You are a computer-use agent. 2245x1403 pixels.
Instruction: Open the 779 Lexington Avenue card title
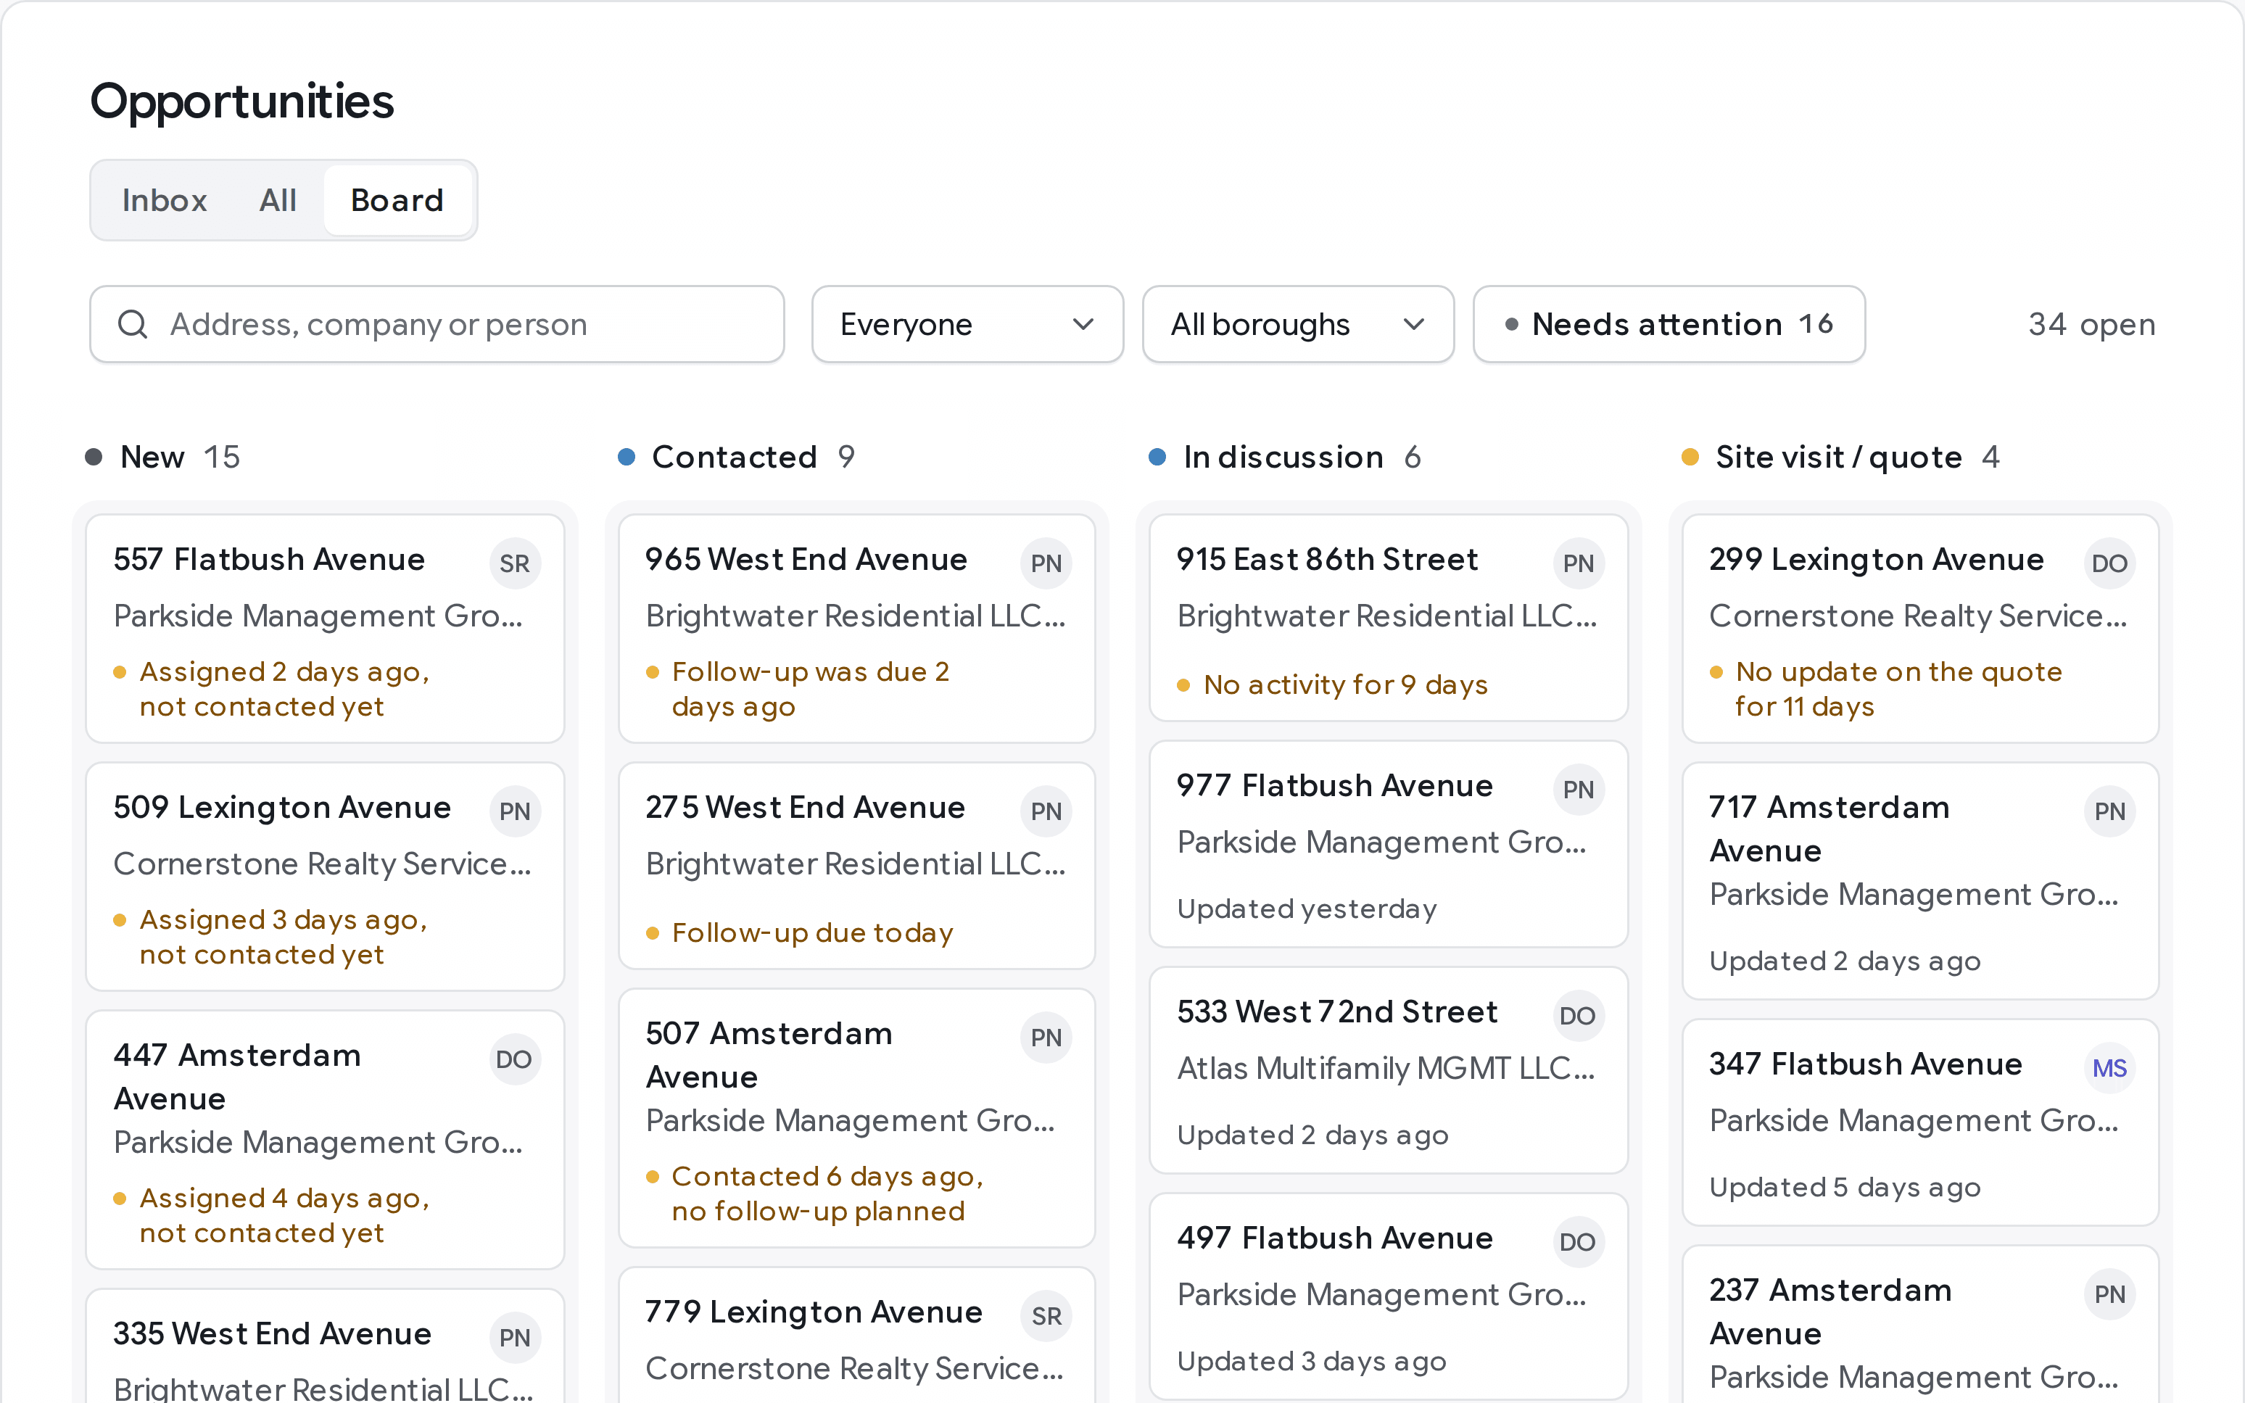click(814, 1312)
